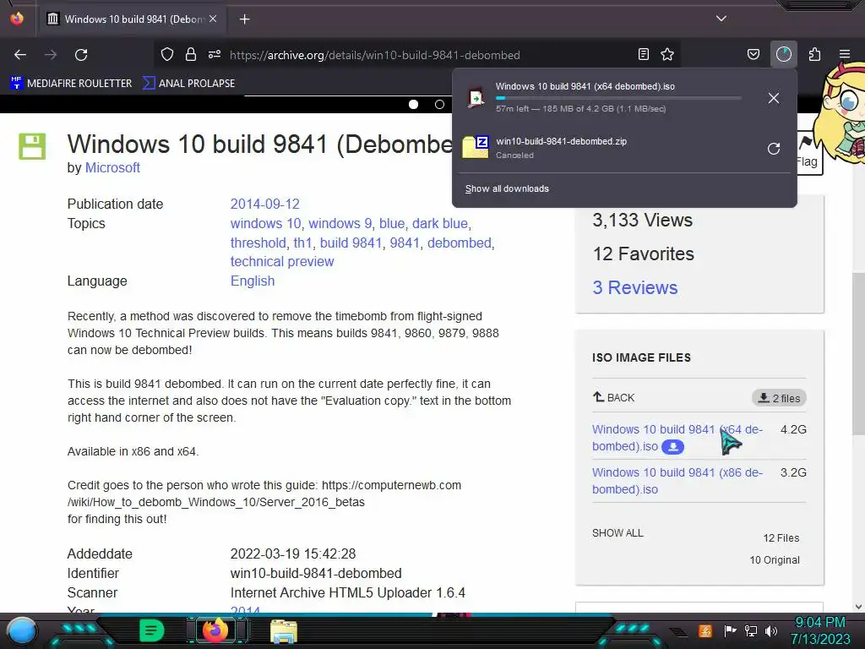Open new tab with the plus button
865x649 pixels.
(x=244, y=19)
